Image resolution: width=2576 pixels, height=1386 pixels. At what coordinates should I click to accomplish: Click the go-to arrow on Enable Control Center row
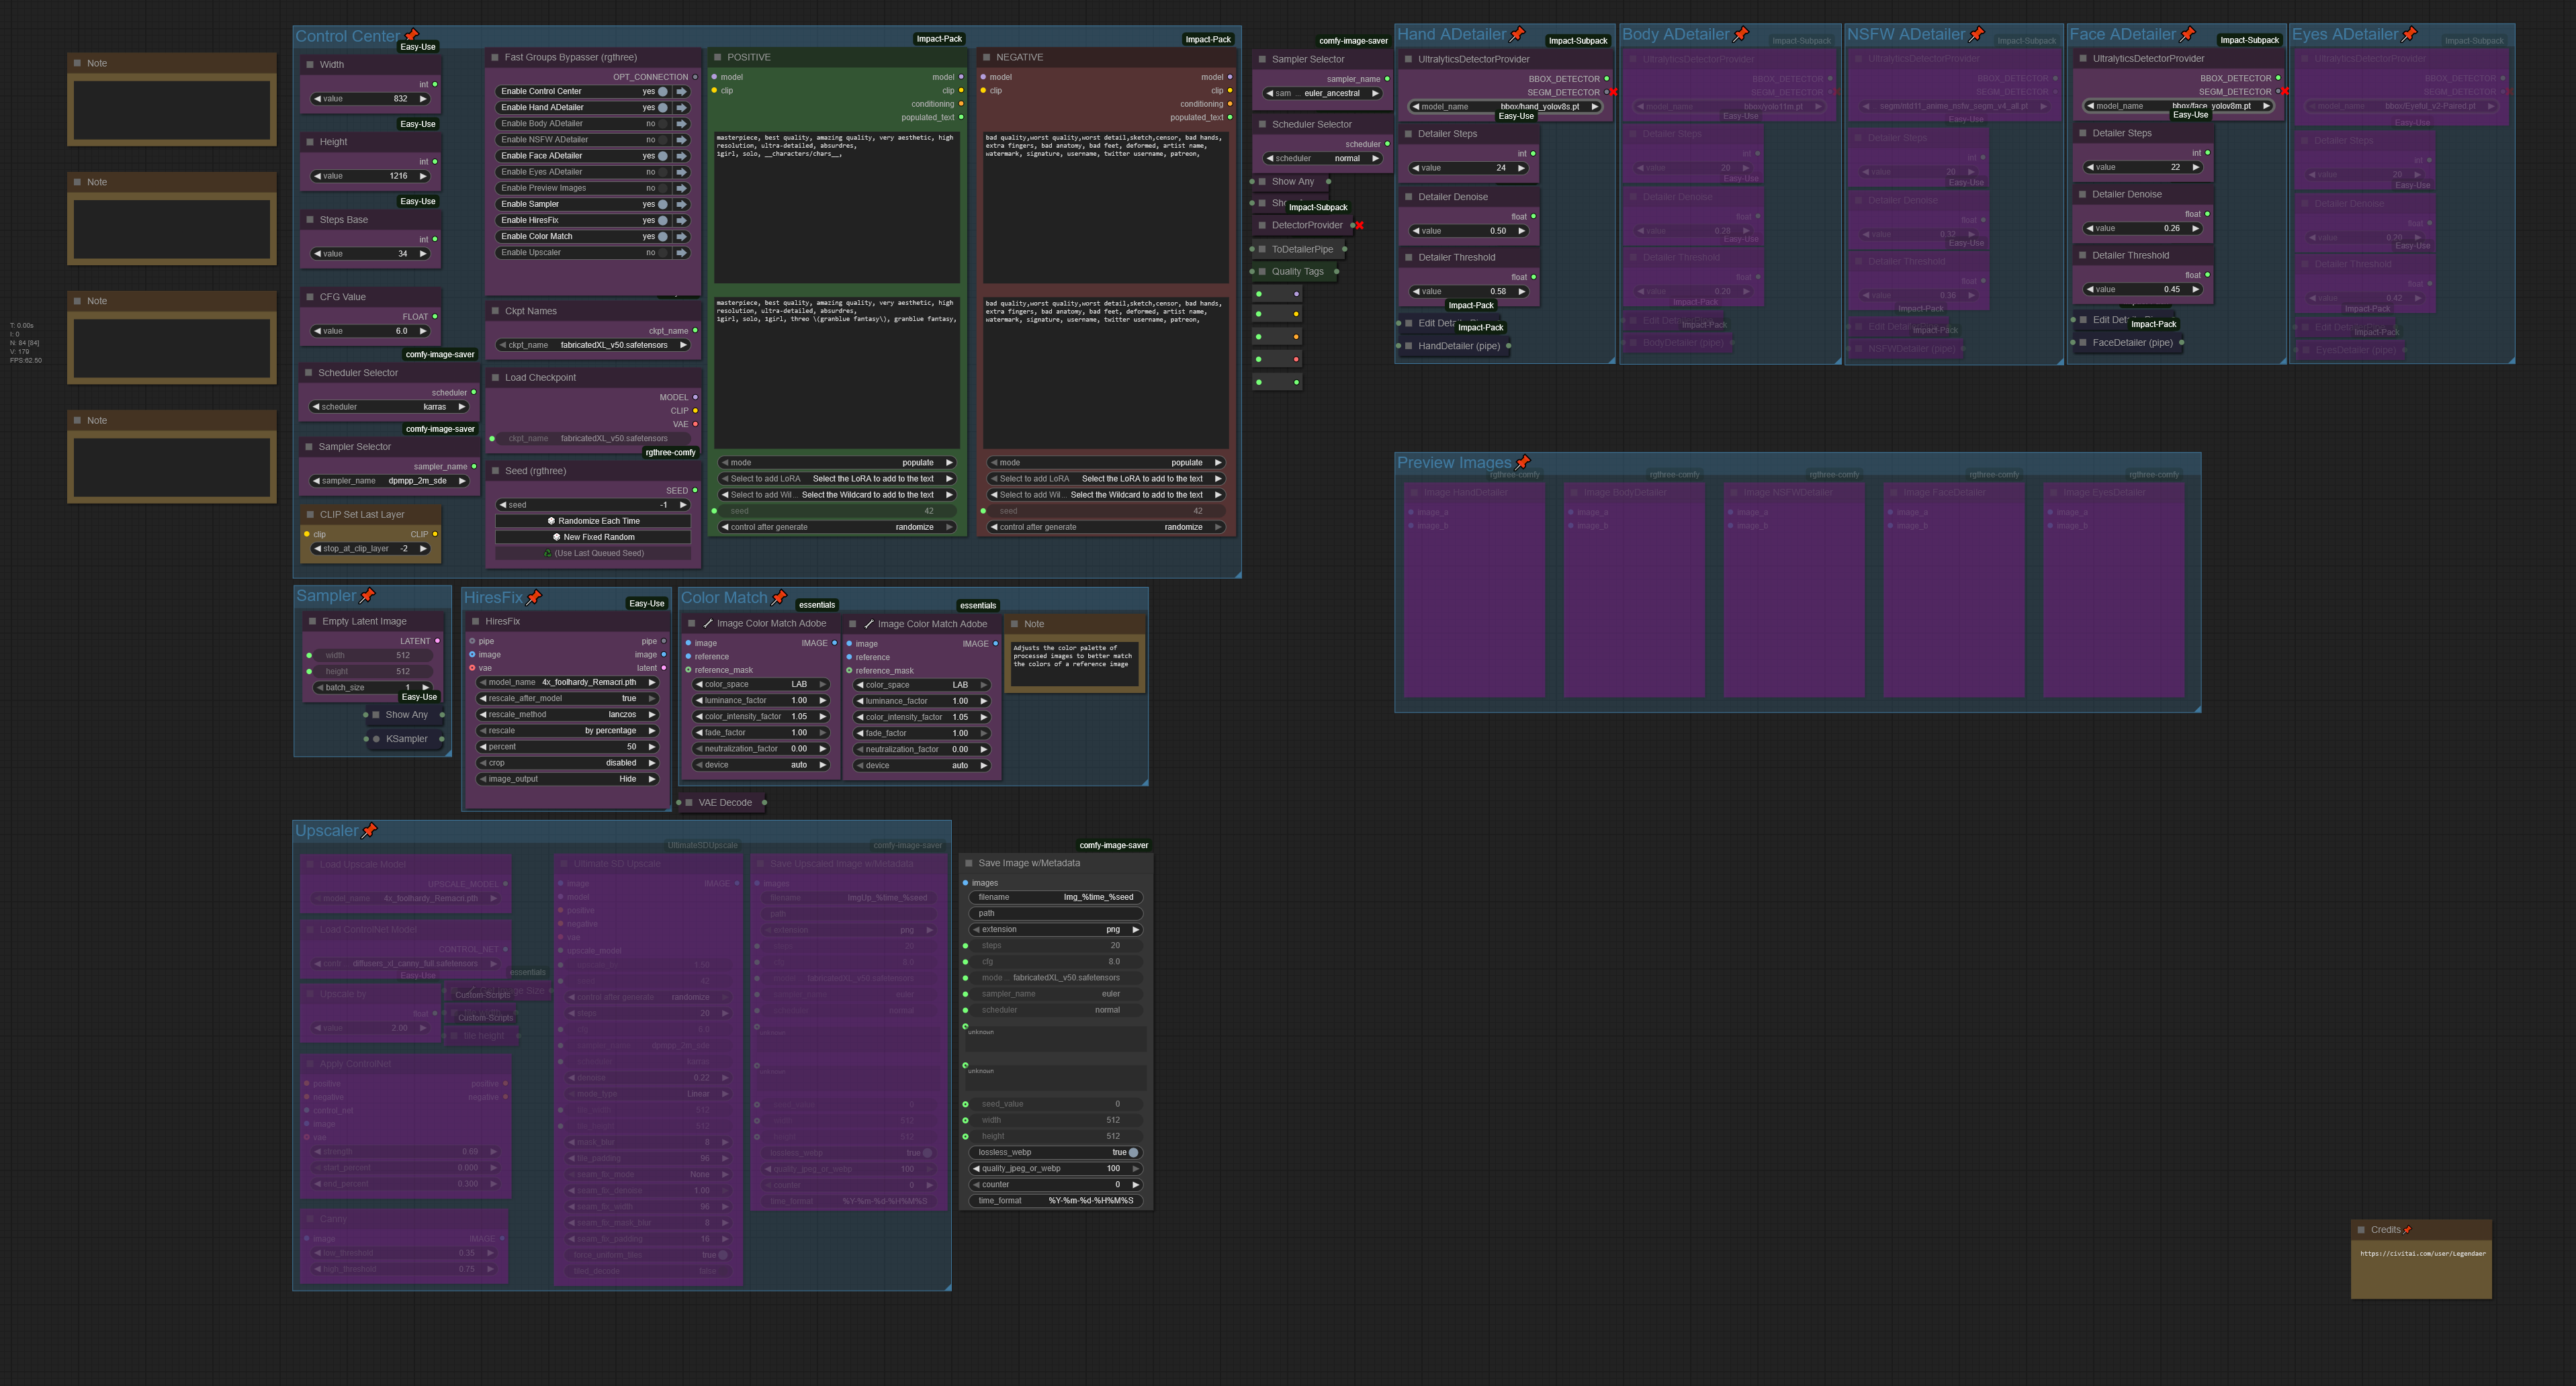682,91
